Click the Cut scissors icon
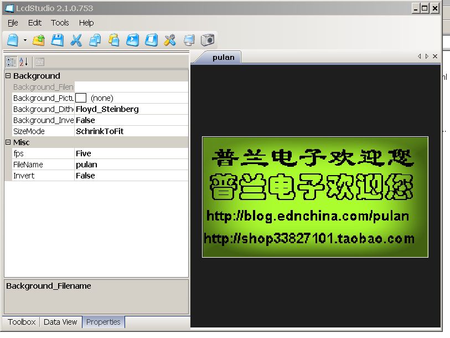 pos(76,40)
